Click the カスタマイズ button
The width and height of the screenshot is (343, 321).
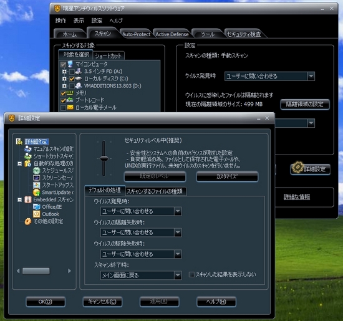(227, 176)
